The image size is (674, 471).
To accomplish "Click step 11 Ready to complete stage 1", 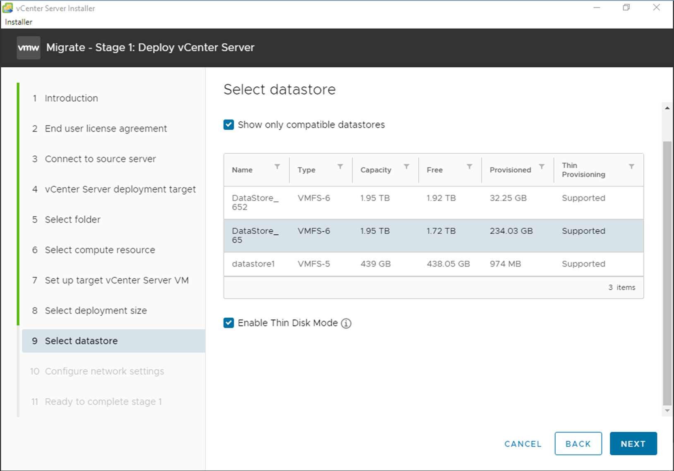I will click(x=97, y=402).
